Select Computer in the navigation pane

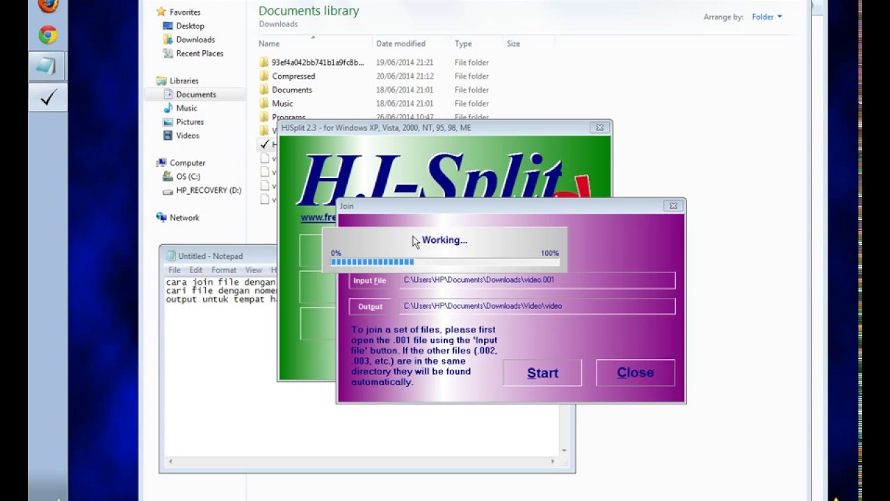187,163
